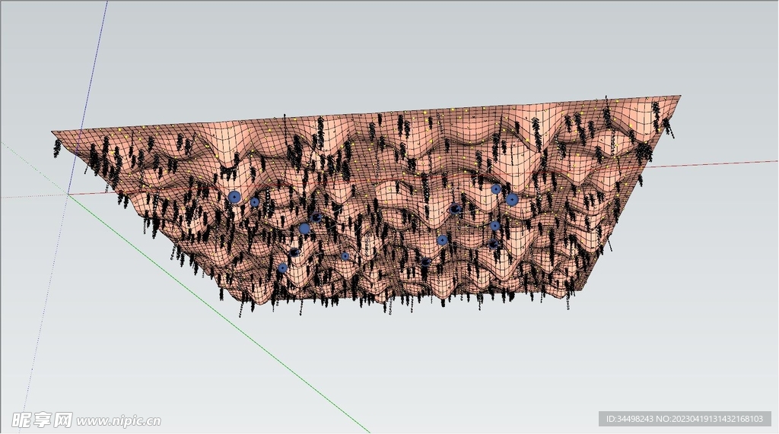Click the NO:20230419131432168103 serial text
The image size is (779, 434).
click(710, 419)
